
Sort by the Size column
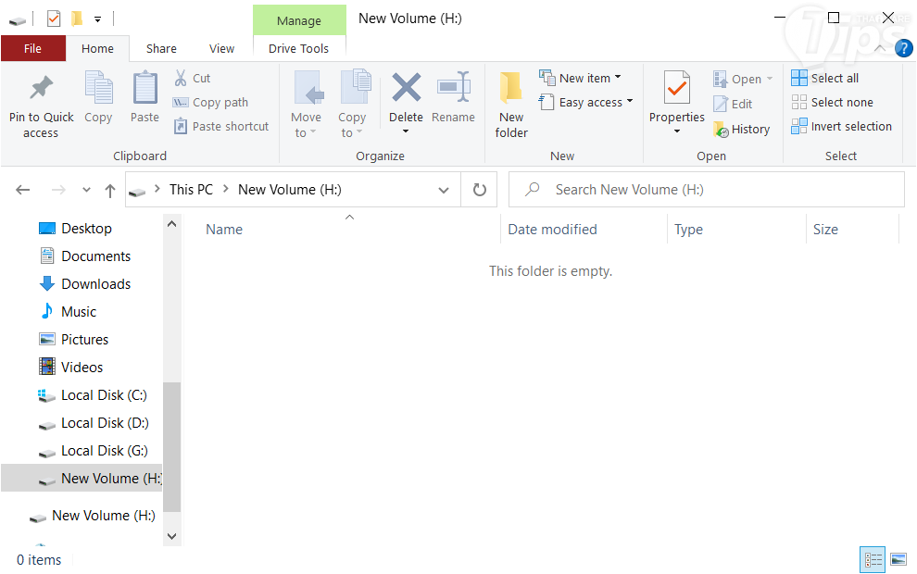tap(825, 229)
